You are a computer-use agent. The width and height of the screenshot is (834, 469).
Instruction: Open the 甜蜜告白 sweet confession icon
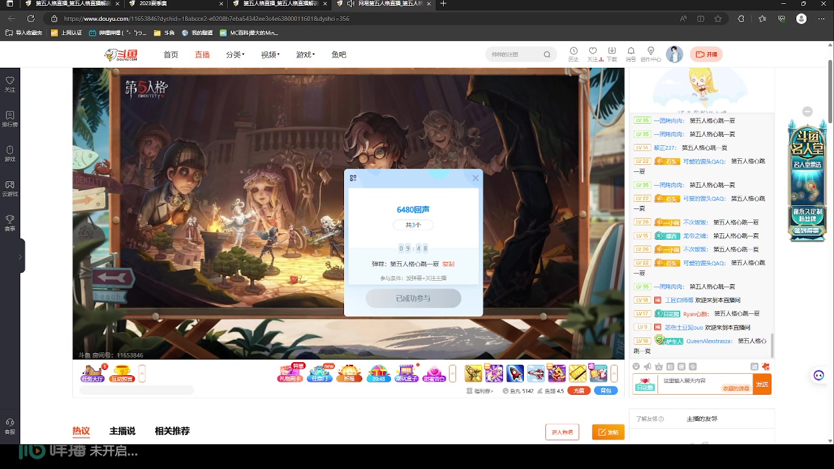point(435,373)
